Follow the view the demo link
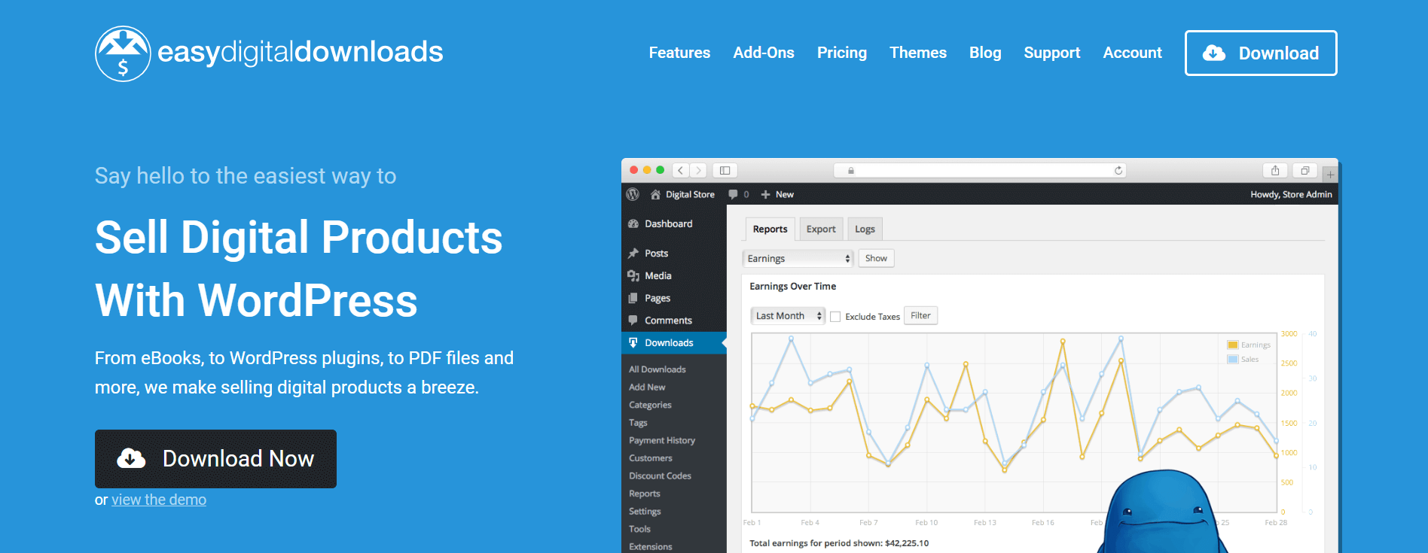This screenshot has width=1428, height=553. click(159, 500)
